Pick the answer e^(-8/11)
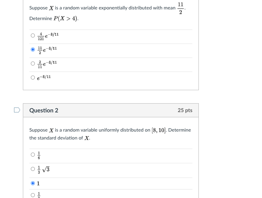This screenshot has width=262, height=198. click(x=33, y=77)
